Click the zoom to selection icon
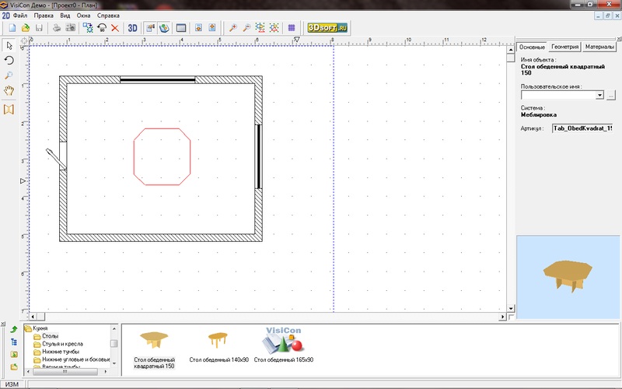The height and width of the screenshot is (389, 622). (x=274, y=28)
